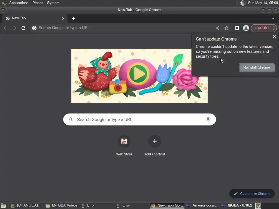Screen dimensions: 279x209
Task: Click the magnifier icon in search box
Action: click(x=71, y=119)
